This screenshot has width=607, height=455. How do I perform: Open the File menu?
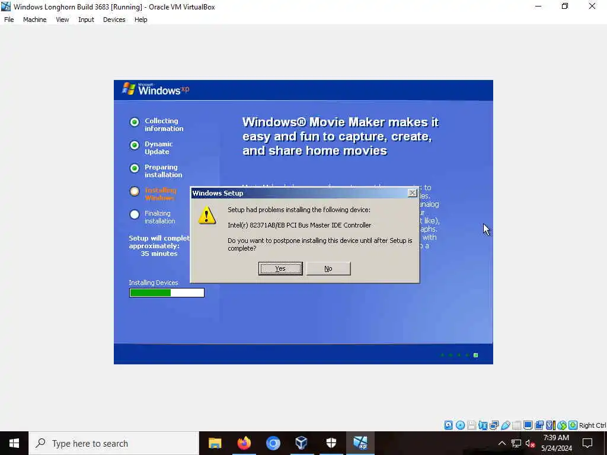[9, 20]
